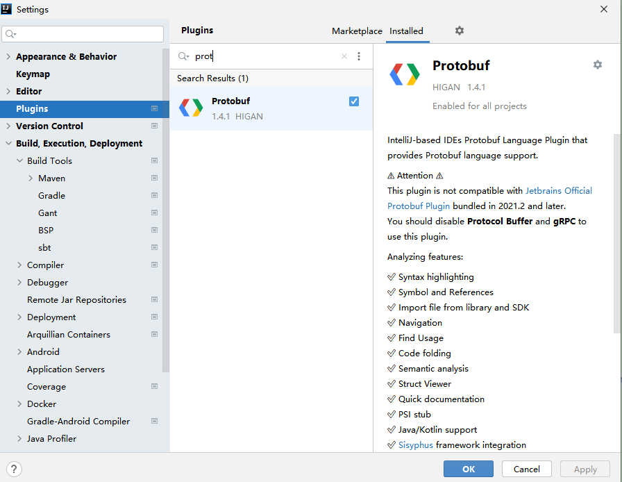622x482 pixels.
Task: Disable the Protobuf plugin checkbox
Action: 354,101
